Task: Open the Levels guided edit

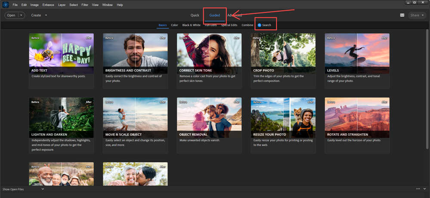Action: click(x=357, y=54)
